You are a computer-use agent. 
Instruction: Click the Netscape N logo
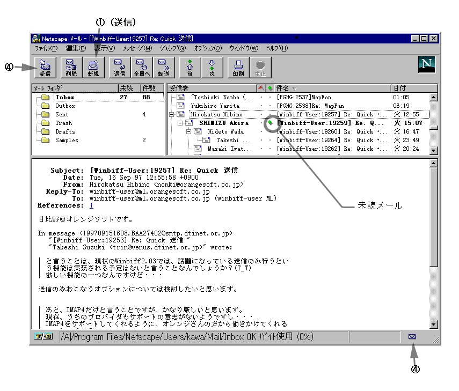426,64
